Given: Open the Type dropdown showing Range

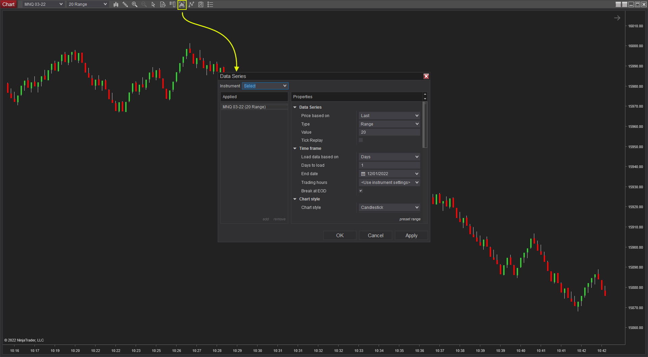Looking at the screenshot, I should pos(389,124).
